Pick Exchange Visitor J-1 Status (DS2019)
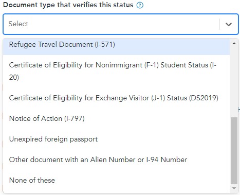Viewport: 240px width, 195px height. point(116,98)
